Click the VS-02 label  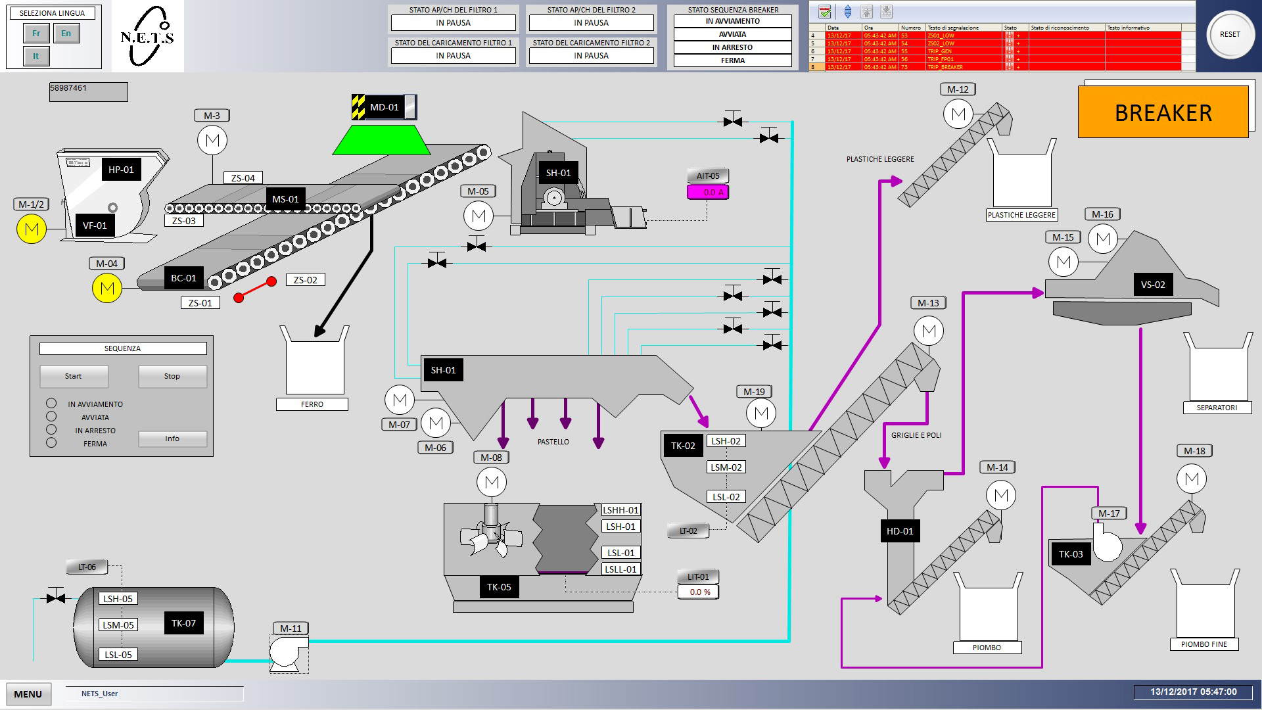click(1153, 285)
